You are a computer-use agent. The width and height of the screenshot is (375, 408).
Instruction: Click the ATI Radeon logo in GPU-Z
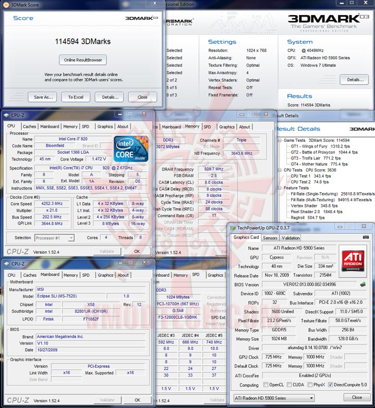coord(353,261)
